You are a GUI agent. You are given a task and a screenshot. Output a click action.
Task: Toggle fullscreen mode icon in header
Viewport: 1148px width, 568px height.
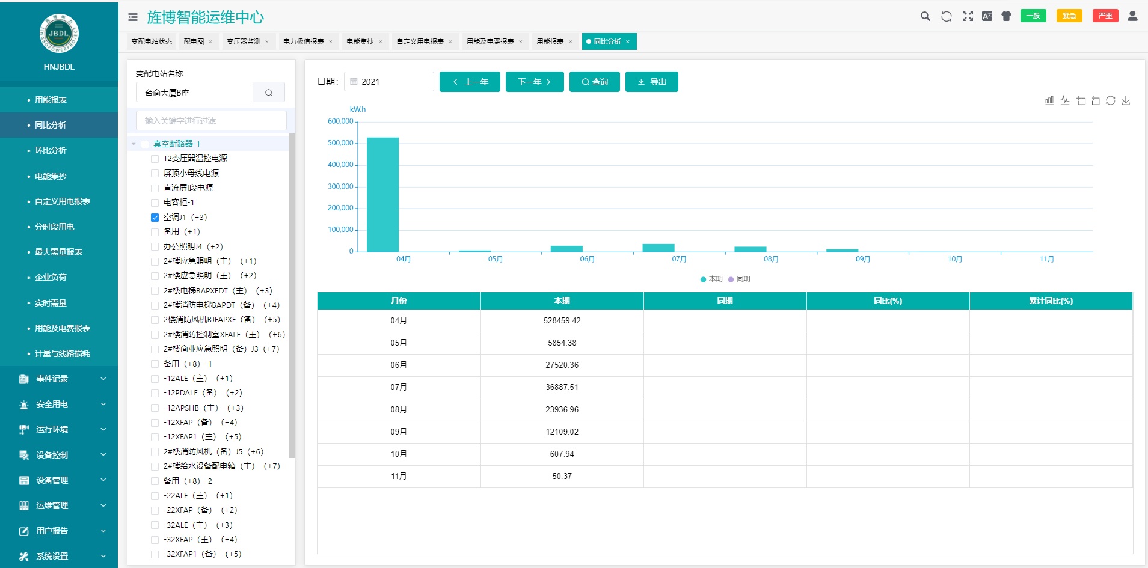pyautogui.click(x=967, y=16)
